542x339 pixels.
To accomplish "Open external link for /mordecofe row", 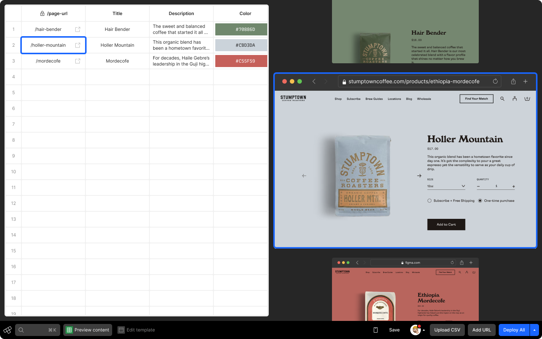I will [x=78, y=61].
